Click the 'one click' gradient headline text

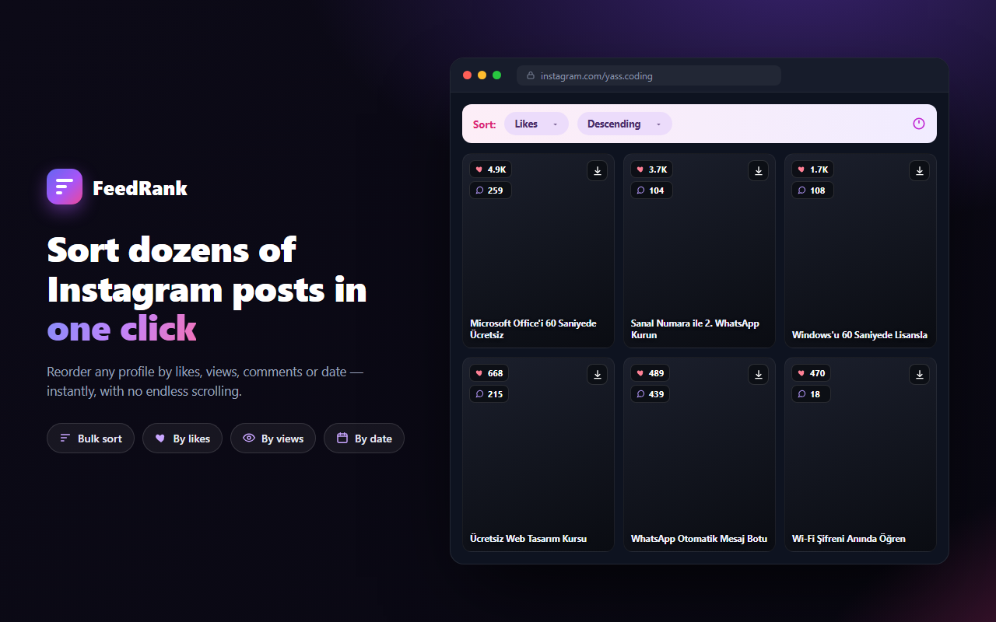click(x=122, y=329)
